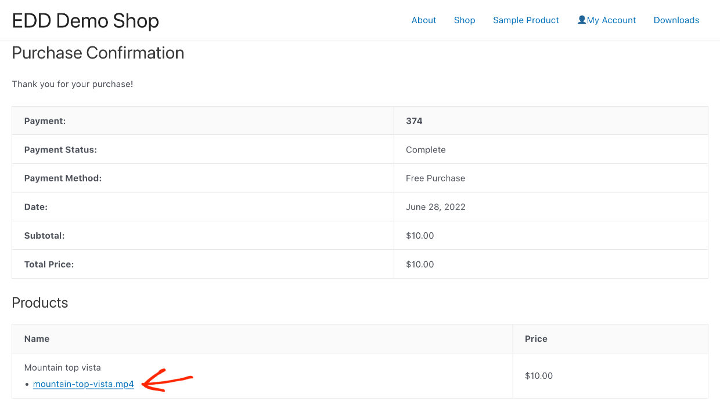This screenshot has width=720, height=409.
Task: Click the Total Price row label
Action: point(49,264)
